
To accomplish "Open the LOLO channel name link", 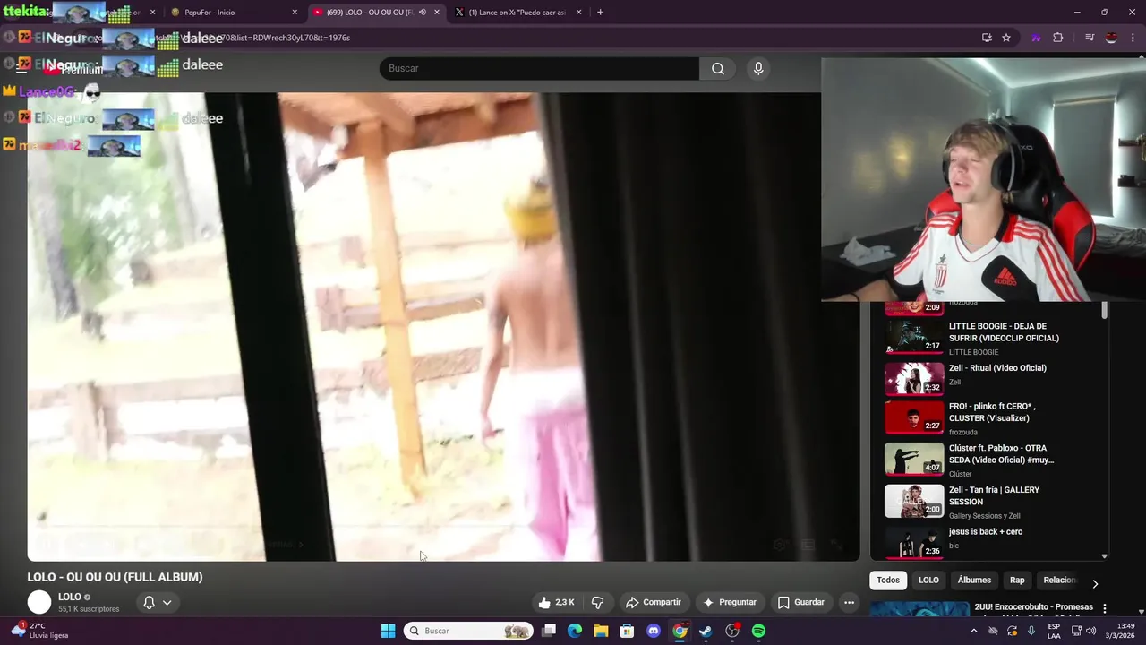I will (69, 597).
